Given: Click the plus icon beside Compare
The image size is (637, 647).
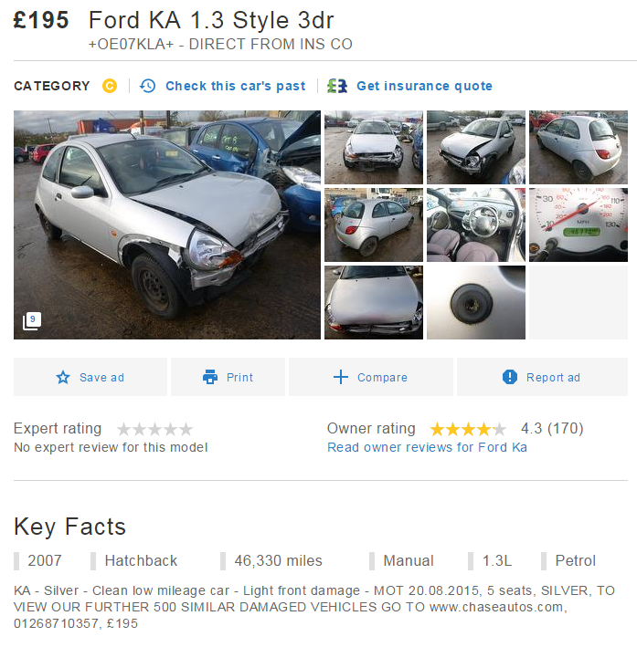Looking at the screenshot, I should point(341,377).
